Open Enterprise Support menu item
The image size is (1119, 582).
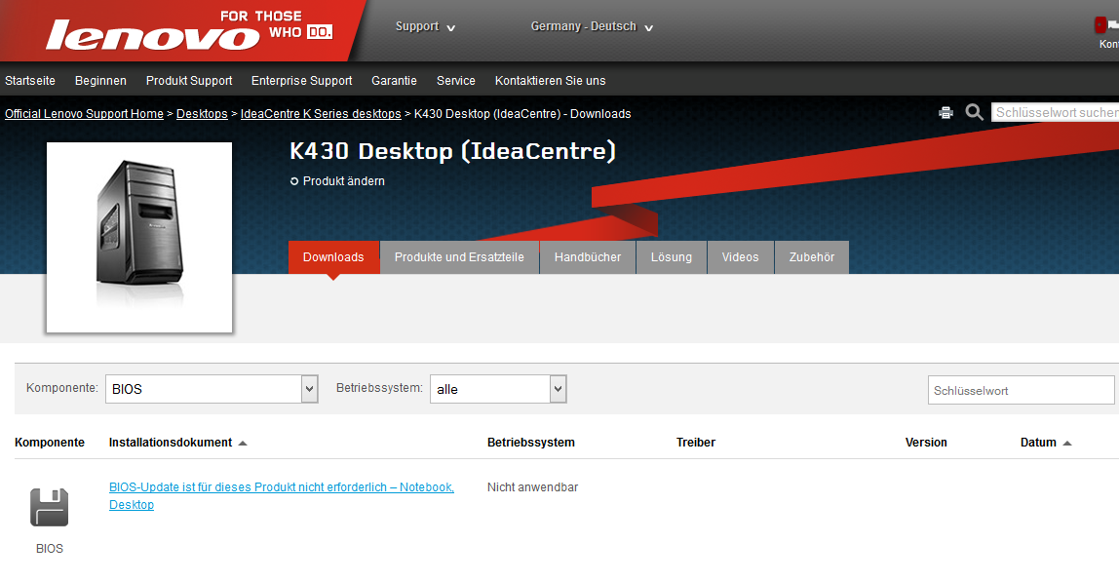(x=302, y=81)
